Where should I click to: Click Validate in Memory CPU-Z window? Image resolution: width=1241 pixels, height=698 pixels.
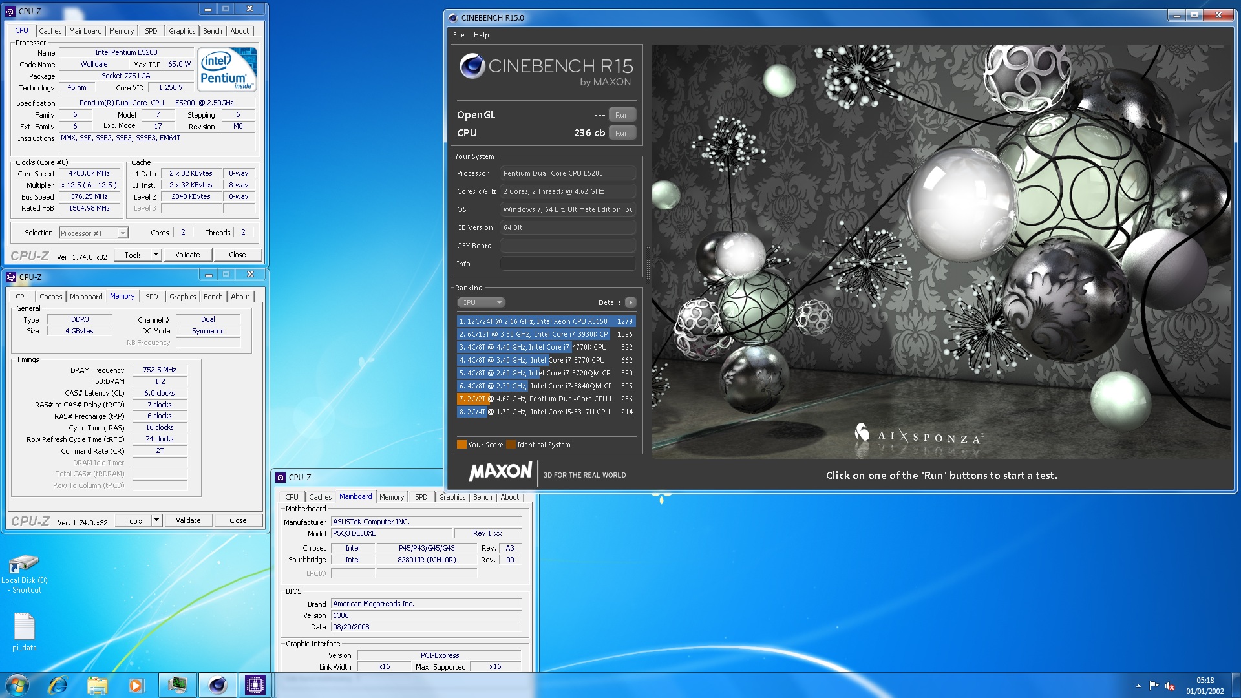pyautogui.click(x=188, y=520)
